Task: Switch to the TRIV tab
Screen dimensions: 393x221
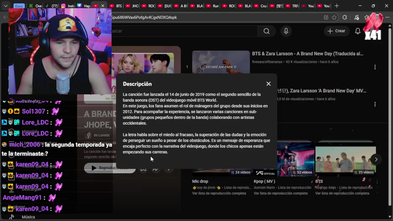Action: pos(292,6)
